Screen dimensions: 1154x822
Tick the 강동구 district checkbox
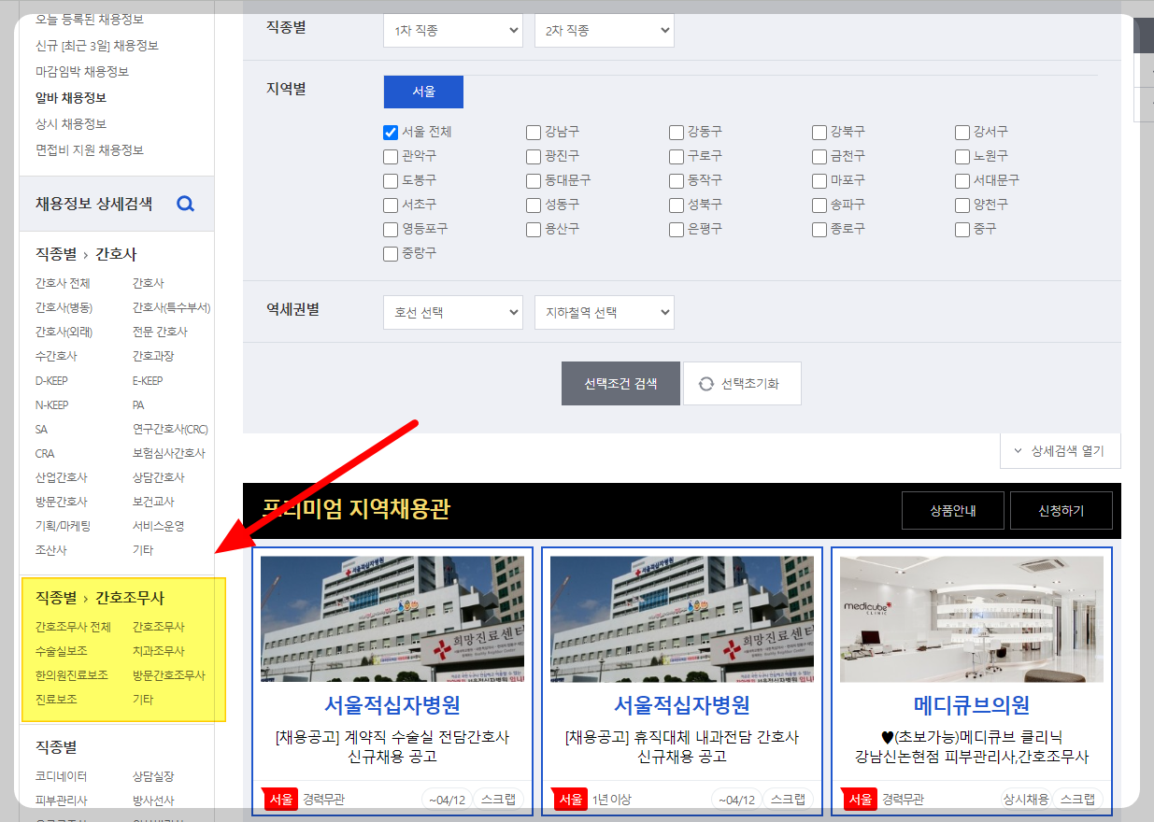(677, 132)
